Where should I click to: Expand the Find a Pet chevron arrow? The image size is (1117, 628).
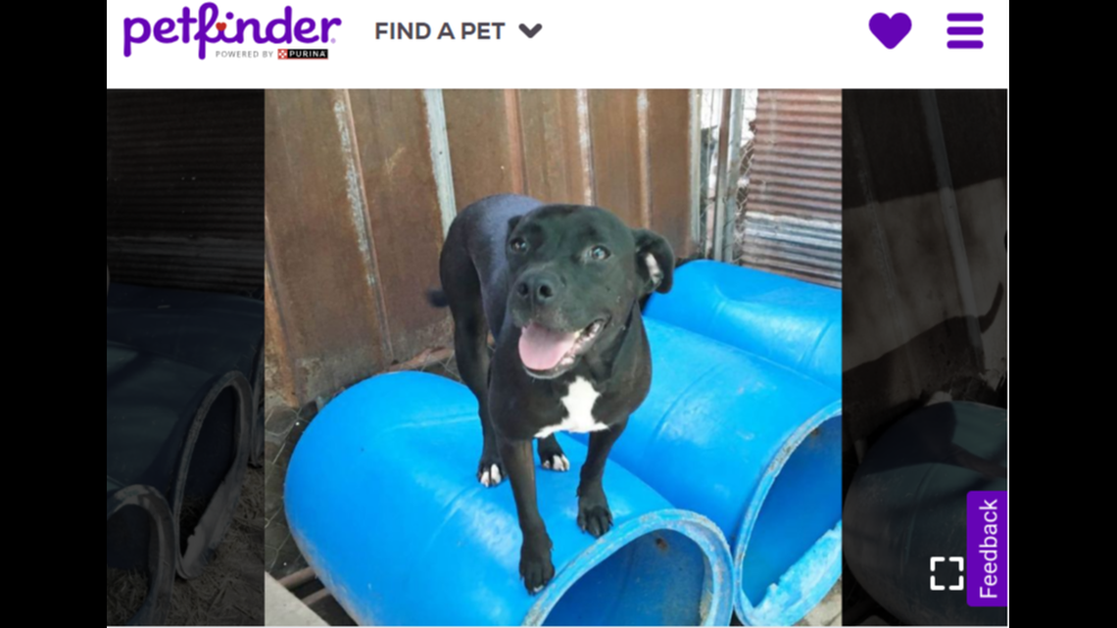point(530,30)
